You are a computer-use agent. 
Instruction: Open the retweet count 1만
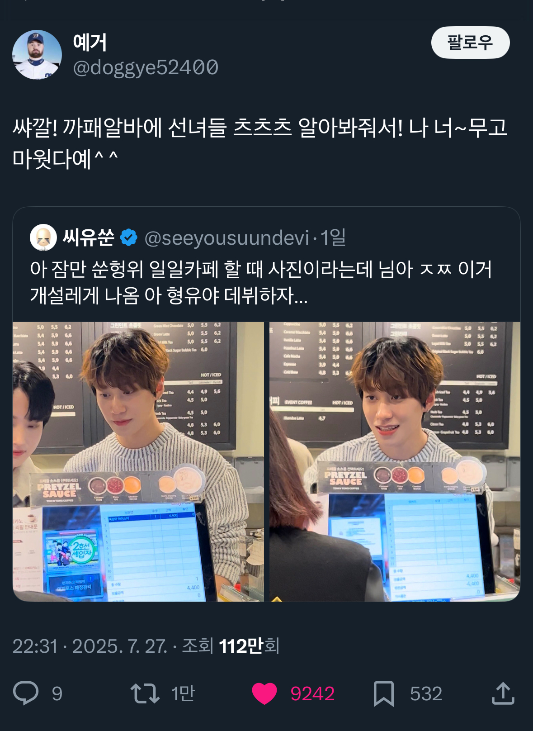pos(183,693)
